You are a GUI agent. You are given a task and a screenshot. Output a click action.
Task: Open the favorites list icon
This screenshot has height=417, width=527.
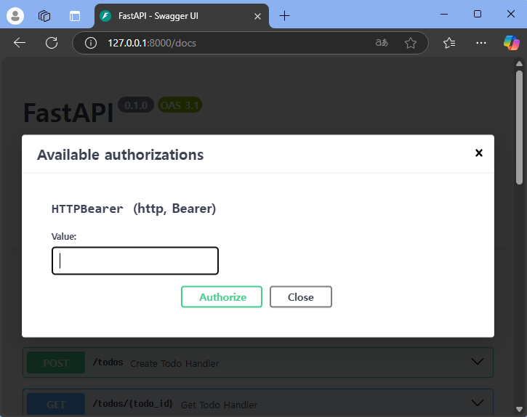click(449, 43)
